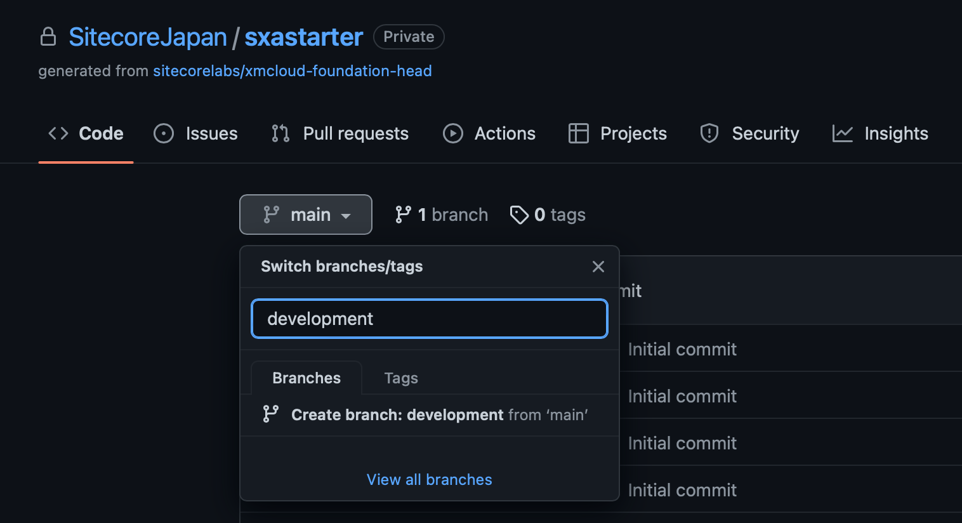The width and height of the screenshot is (962, 523).
Task: Open the Insights tab
Action: (x=880, y=133)
